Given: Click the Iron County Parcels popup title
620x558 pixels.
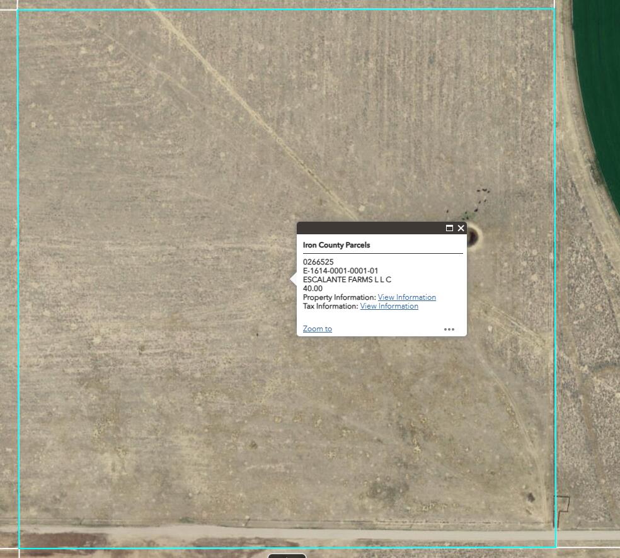Looking at the screenshot, I should coord(336,245).
